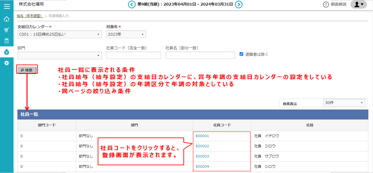Image resolution: width=373 pixels, height=173 pixels.
Task: Open the 対象年 2023年 dropdown
Action: coord(126,34)
